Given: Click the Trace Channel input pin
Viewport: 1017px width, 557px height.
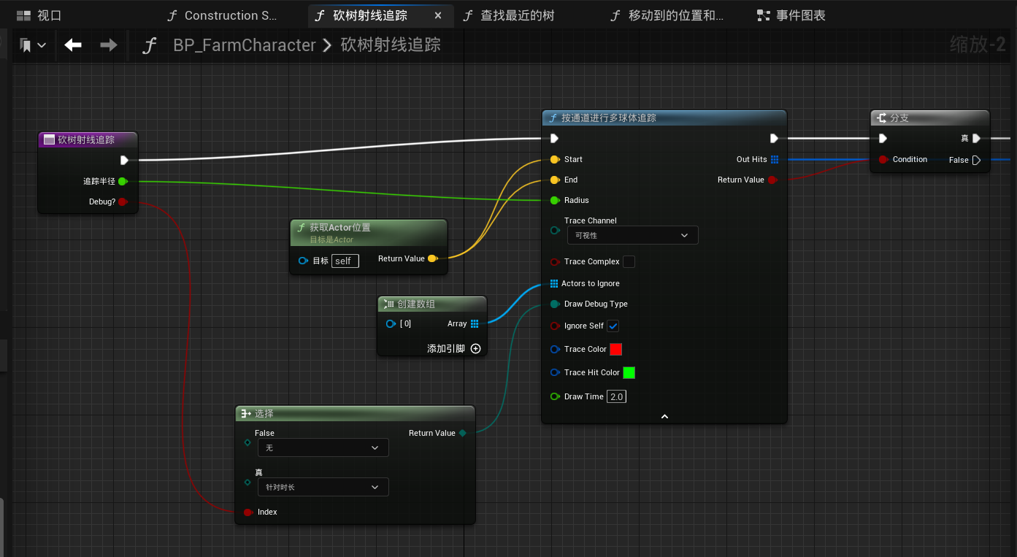Looking at the screenshot, I should click(555, 231).
